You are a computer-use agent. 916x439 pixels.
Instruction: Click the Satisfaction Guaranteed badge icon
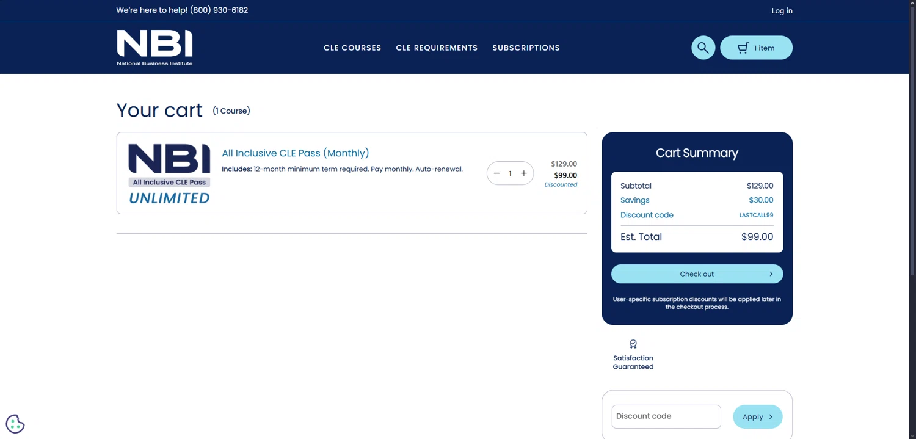coord(633,344)
